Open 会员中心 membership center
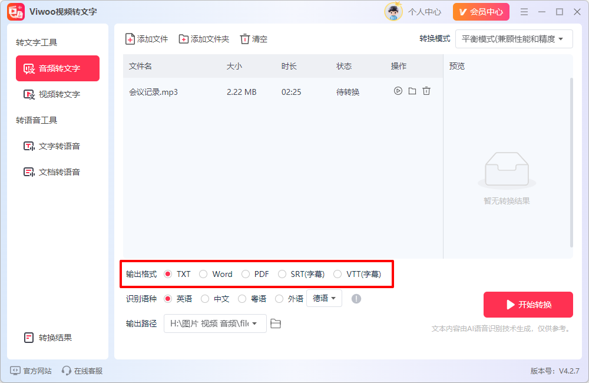The height and width of the screenshot is (383, 589). 481,12
